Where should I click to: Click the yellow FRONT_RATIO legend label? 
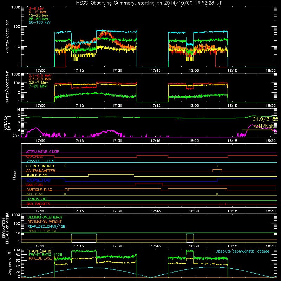(x=40, y=251)
